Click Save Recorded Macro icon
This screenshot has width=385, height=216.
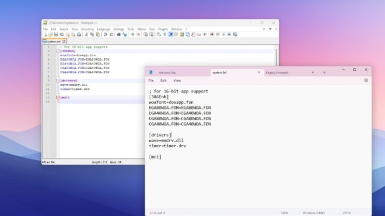coord(235,35)
